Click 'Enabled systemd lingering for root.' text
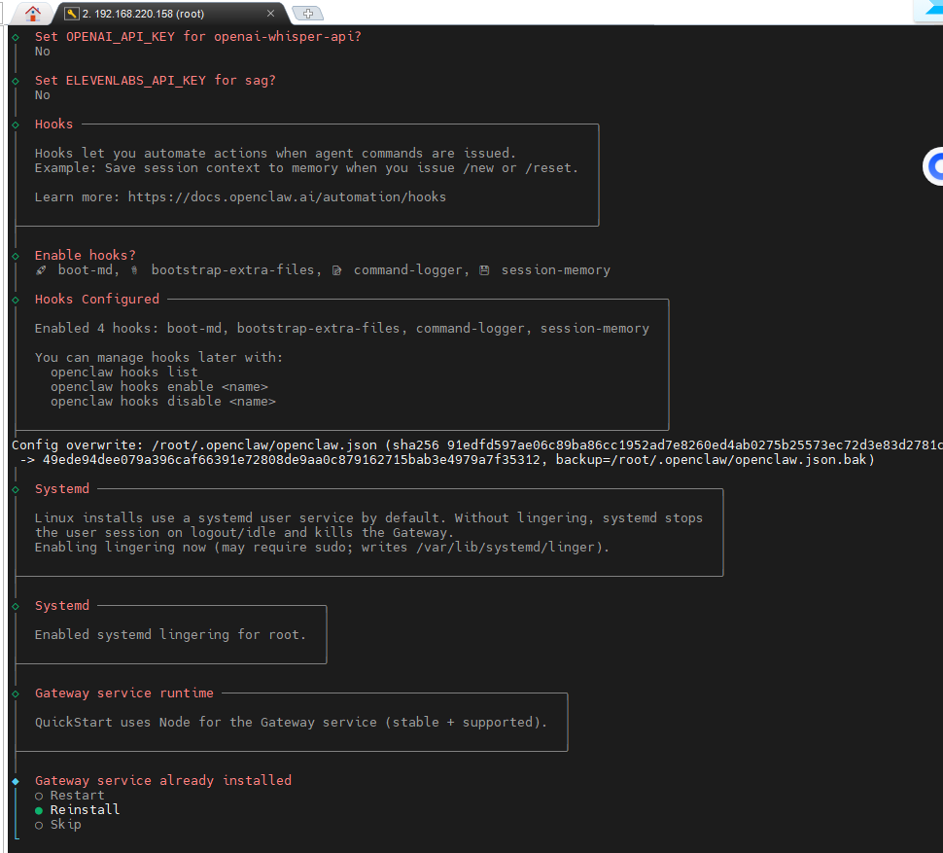943x853 pixels. (170, 634)
